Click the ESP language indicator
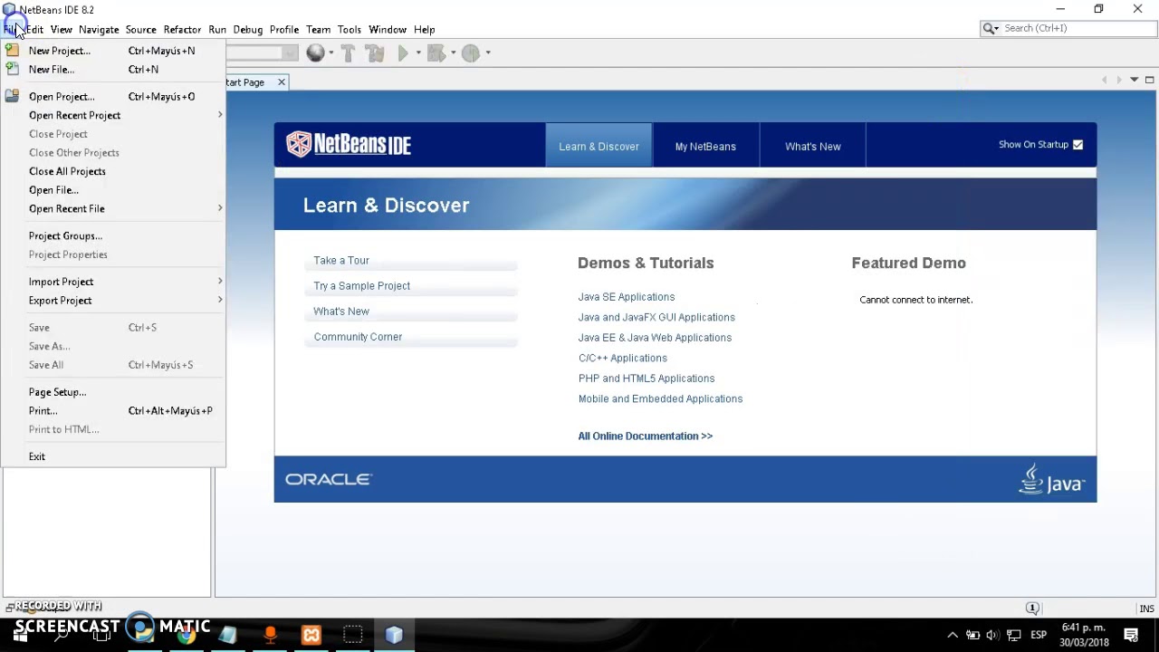The image size is (1159, 652). point(1039,635)
